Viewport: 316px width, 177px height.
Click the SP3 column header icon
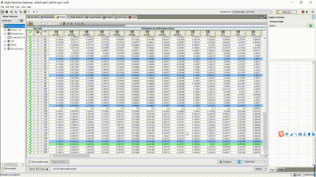click(x=223, y=32)
